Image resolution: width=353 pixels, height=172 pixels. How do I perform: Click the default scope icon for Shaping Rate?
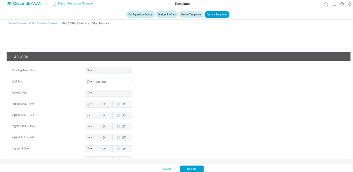coord(88,71)
